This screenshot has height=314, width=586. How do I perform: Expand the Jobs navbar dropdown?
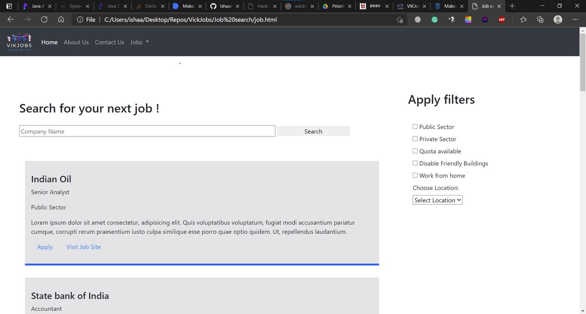pos(140,42)
